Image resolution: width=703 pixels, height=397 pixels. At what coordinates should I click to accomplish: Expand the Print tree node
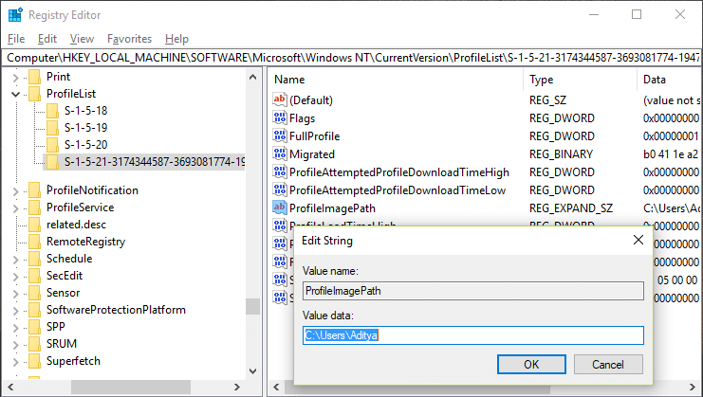pyautogui.click(x=16, y=77)
